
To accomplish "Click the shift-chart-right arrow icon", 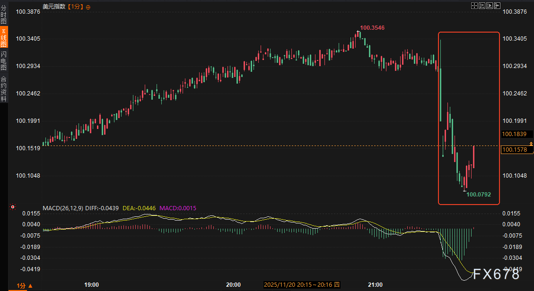I will pos(497,6).
